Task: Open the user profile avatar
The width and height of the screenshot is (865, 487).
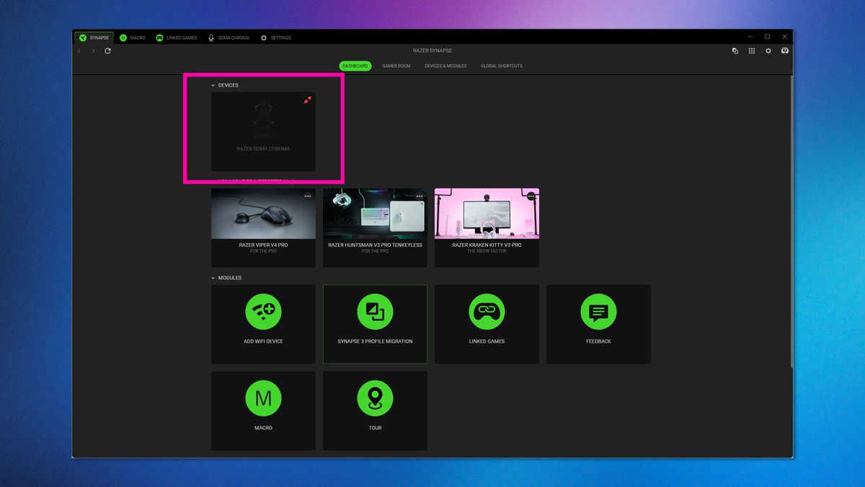Action: point(784,51)
